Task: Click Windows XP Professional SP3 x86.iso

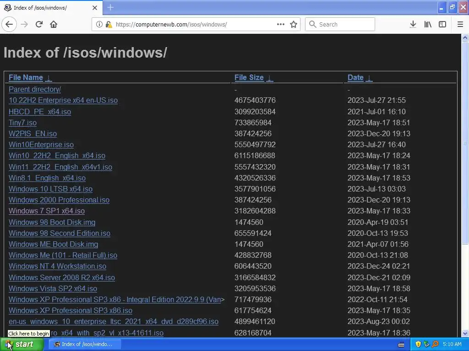Action: pyautogui.click(x=70, y=311)
